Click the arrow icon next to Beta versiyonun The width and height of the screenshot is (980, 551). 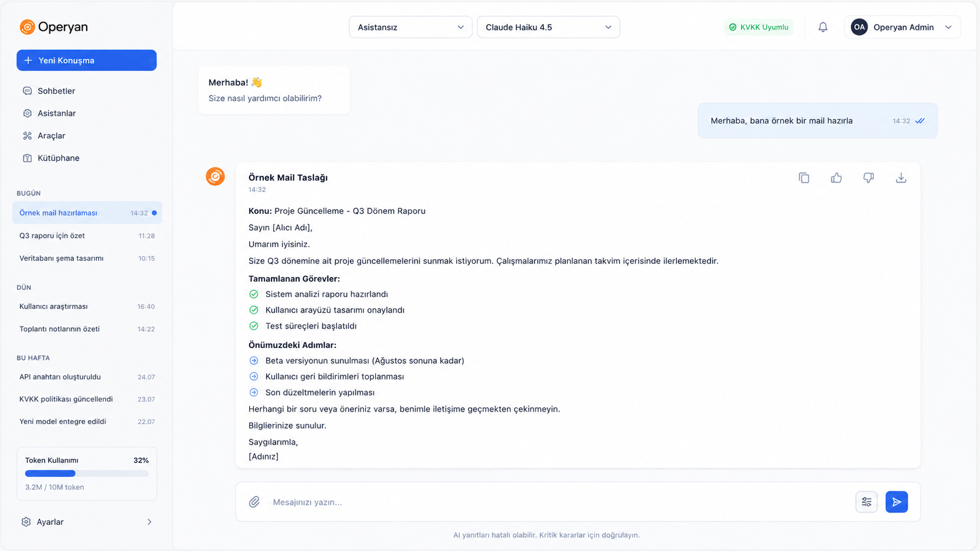coord(254,361)
